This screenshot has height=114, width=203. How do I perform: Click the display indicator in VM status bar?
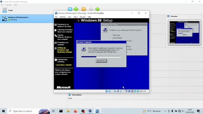click(x=127, y=91)
